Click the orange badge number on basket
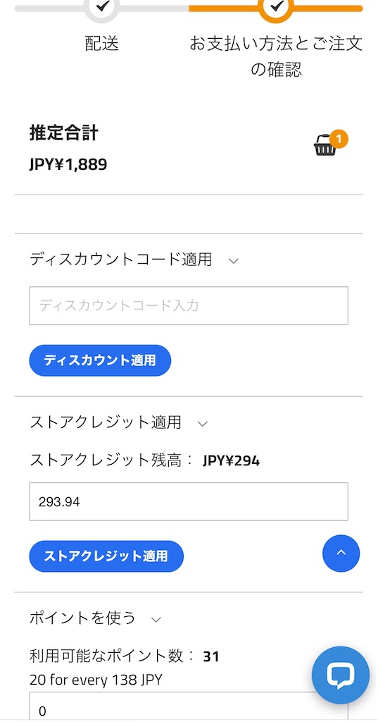The height and width of the screenshot is (722, 378). 339,139
